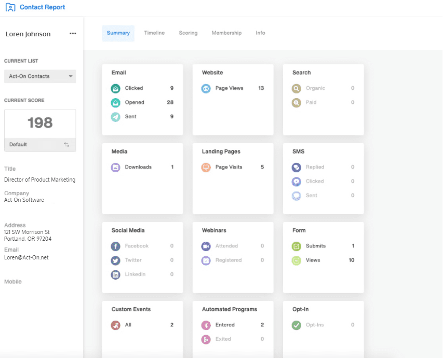
Task: Click the current score 198 box
Action: [x=40, y=123]
